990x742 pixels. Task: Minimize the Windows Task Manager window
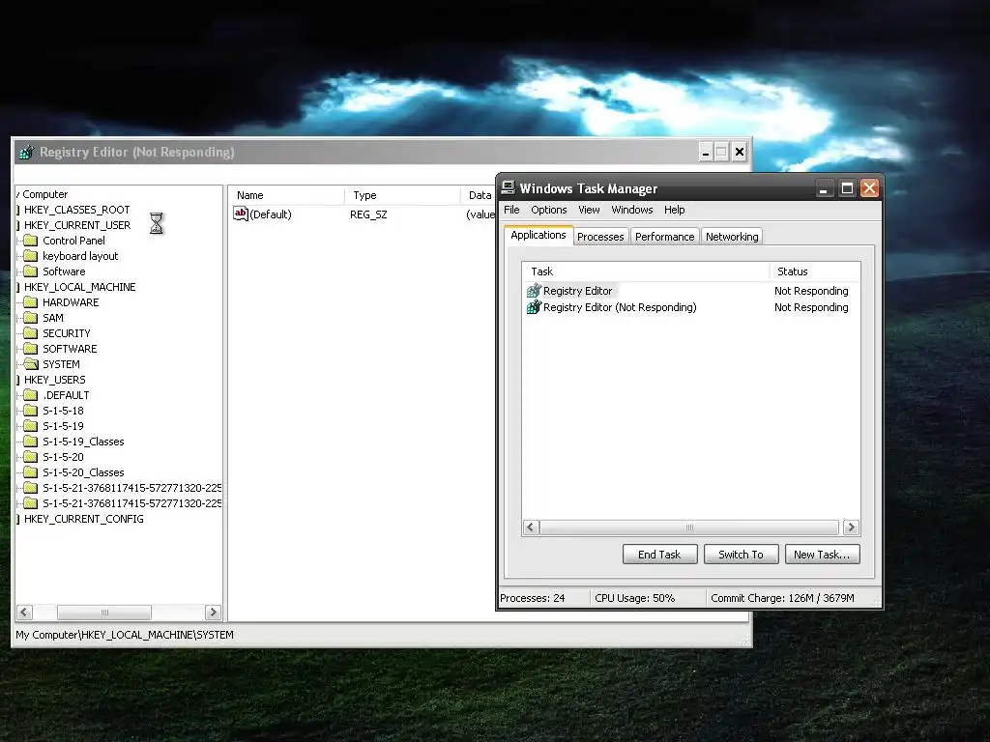tap(824, 188)
